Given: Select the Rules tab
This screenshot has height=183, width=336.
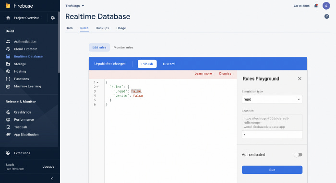Looking at the screenshot, I should [x=84, y=28].
